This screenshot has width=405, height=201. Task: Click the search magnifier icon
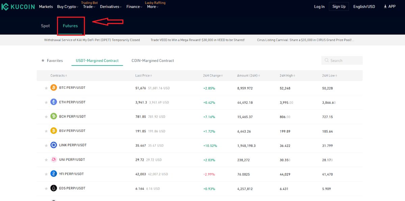coord(326,60)
